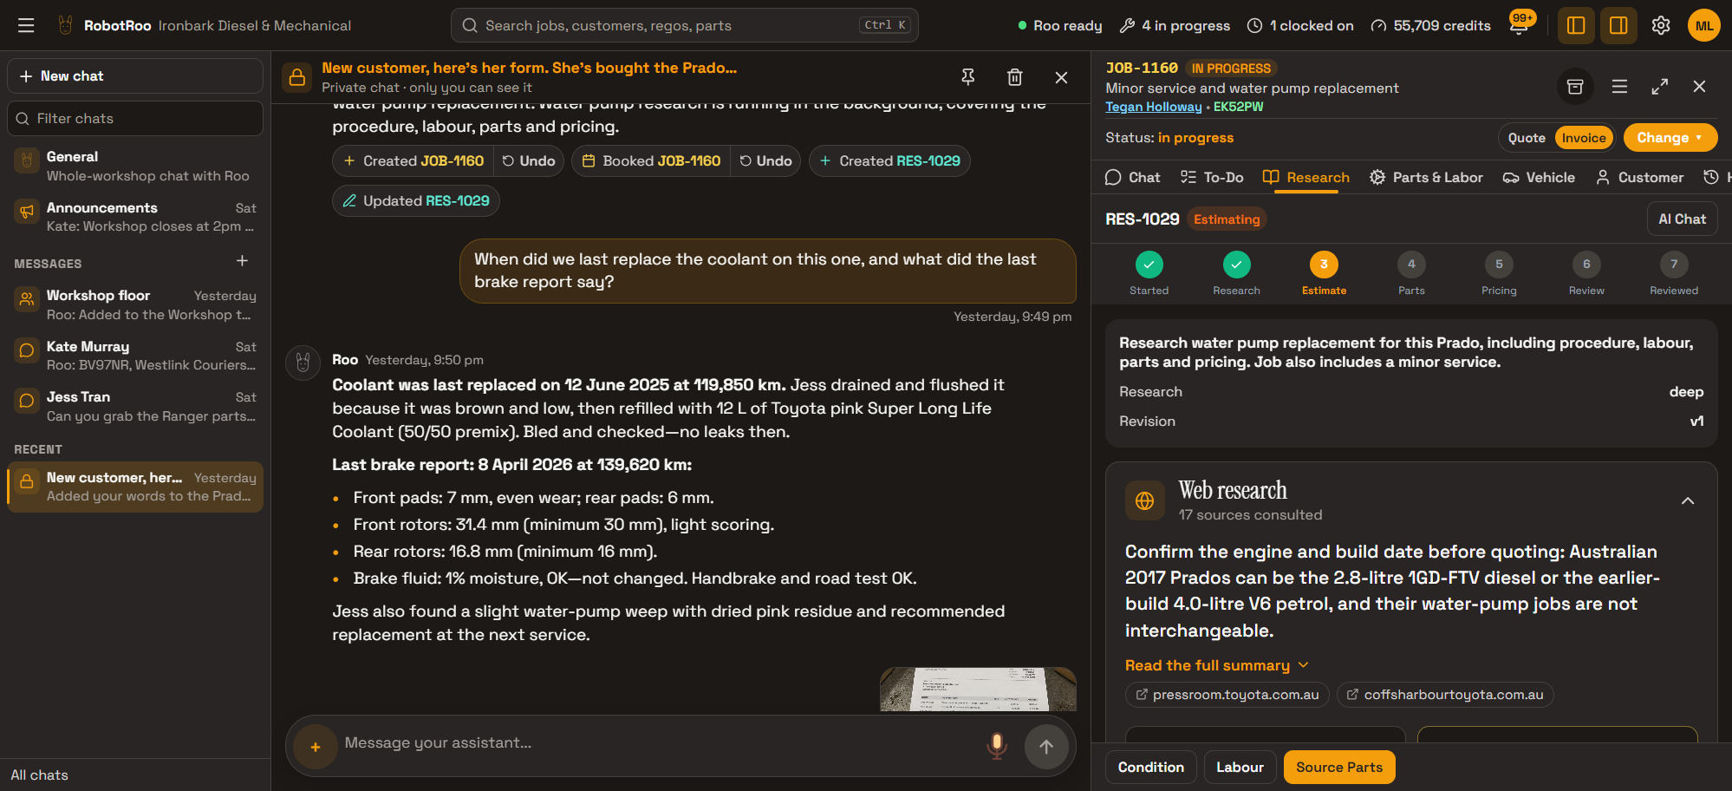Open the attachment plus button in composer
1732x791 pixels.
point(316,747)
